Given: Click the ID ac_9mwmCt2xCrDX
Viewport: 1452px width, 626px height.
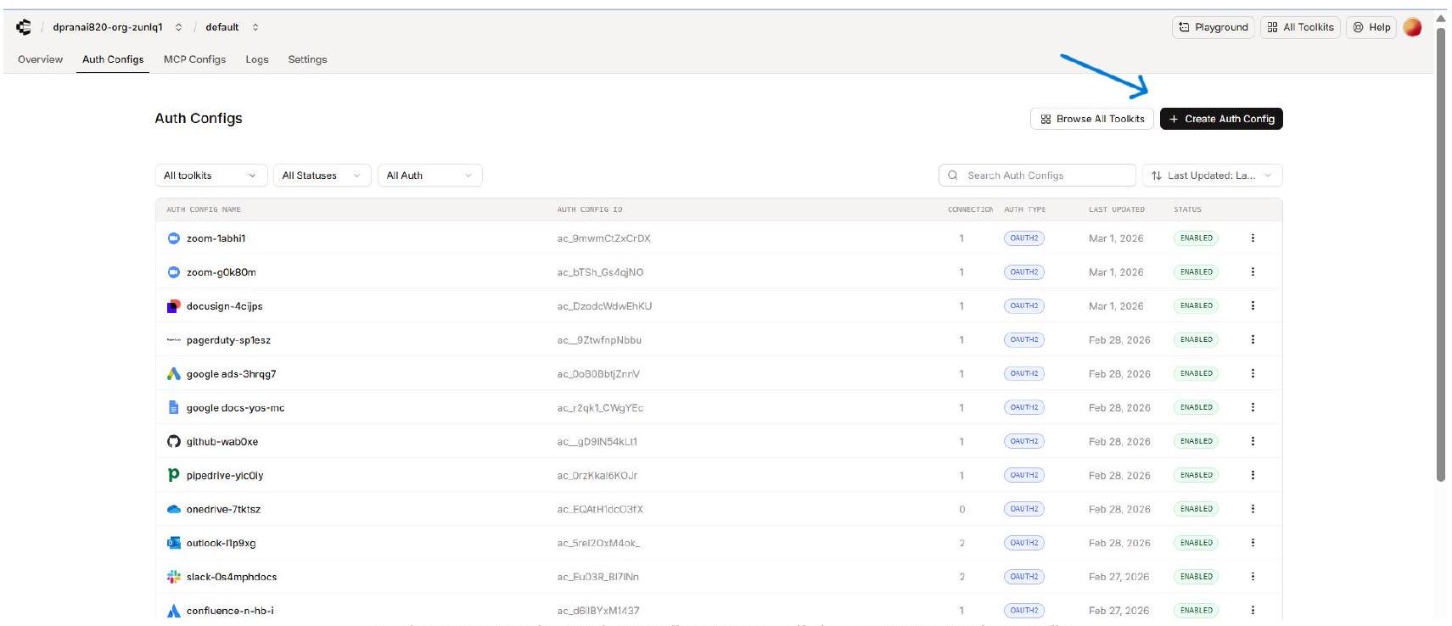Looking at the screenshot, I should point(604,238).
